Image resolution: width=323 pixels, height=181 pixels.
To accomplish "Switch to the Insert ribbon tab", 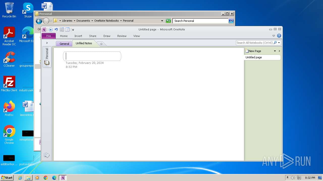I will (x=78, y=36).
